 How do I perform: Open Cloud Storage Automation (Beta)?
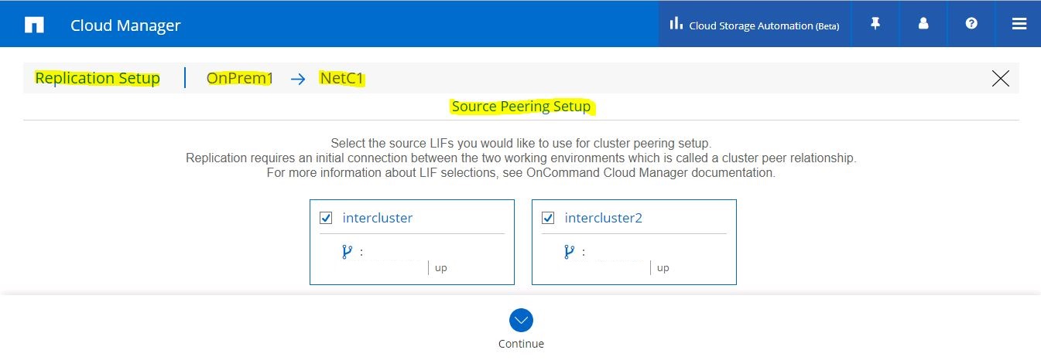pyautogui.click(x=755, y=24)
